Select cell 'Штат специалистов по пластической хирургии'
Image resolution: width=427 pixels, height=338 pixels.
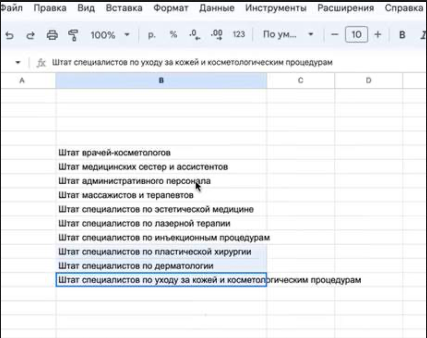(161, 252)
